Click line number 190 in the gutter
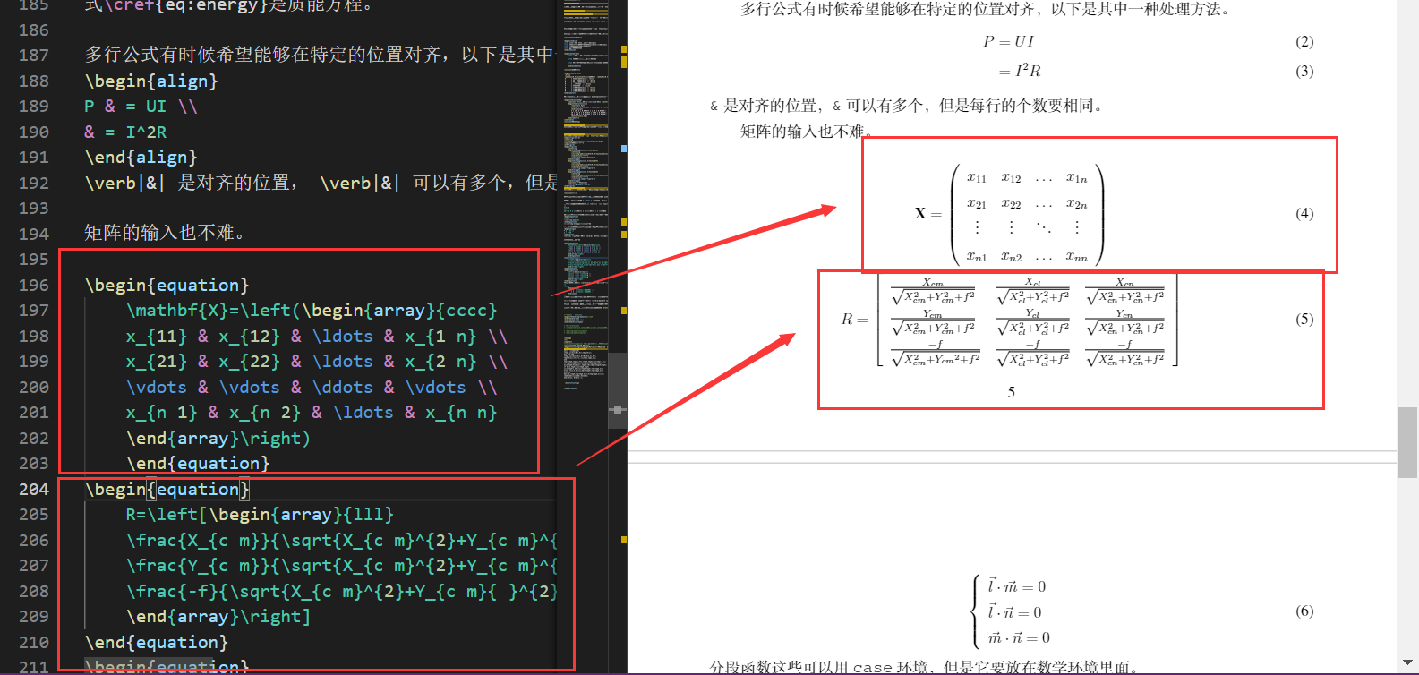 (34, 132)
